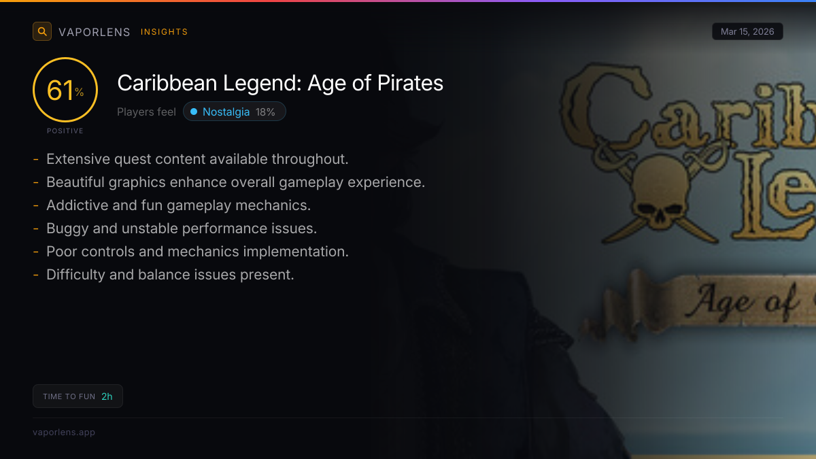Click the VAPORLENS brand name

(x=95, y=32)
